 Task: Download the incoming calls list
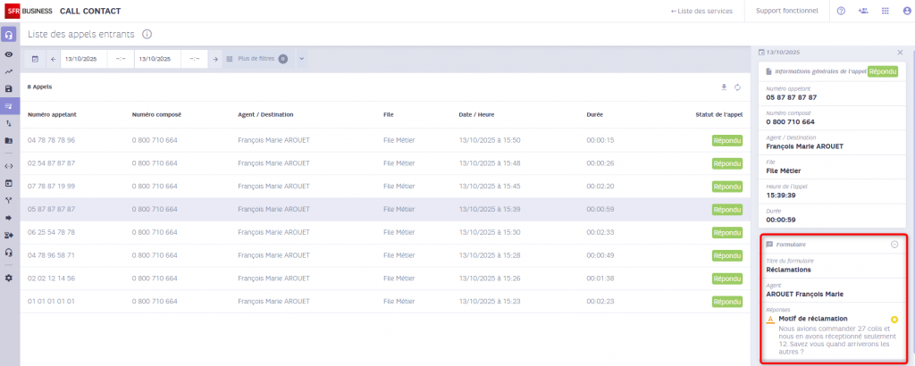(x=725, y=87)
